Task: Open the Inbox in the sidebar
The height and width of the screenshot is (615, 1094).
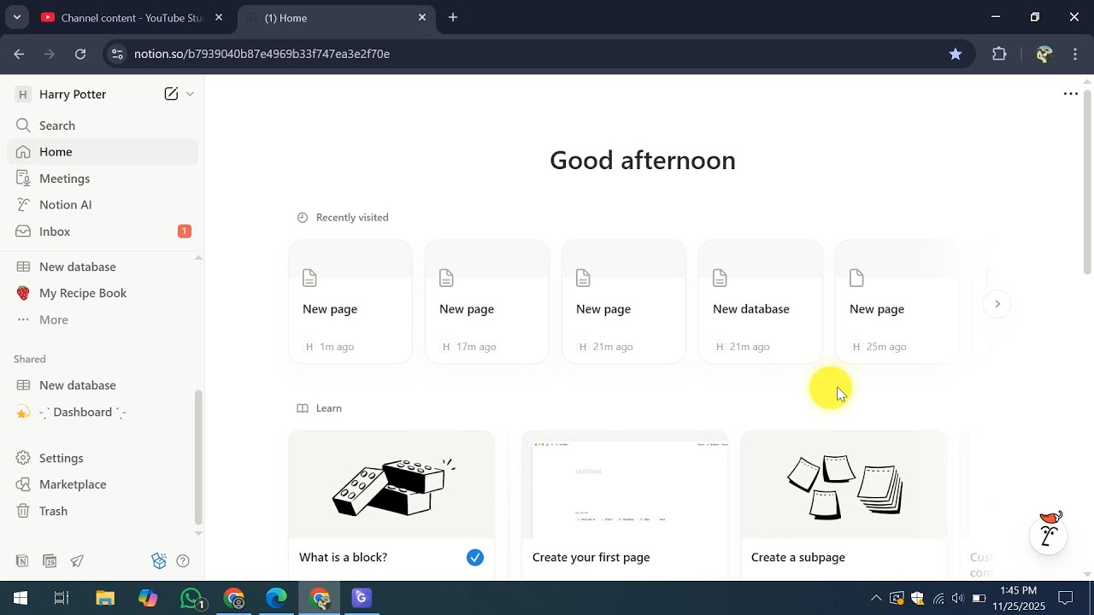Action: pyautogui.click(x=103, y=231)
